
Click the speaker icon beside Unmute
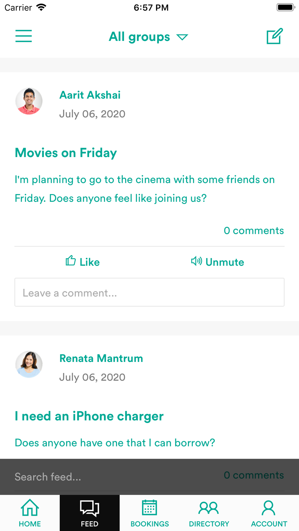tap(196, 261)
